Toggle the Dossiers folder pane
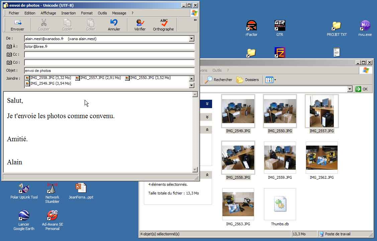Image resolution: width=377 pixels, height=241 pixels. pos(248,80)
